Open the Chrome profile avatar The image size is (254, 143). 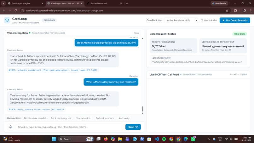click(244, 10)
